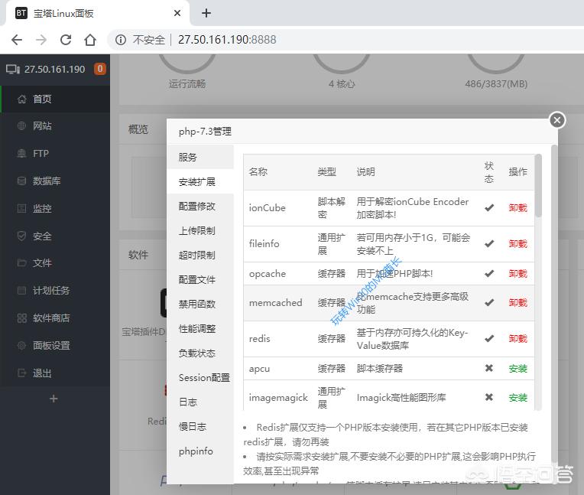This screenshot has width=584, height=495.
Task: Click the imagemagick not-installed cross
Action: (x=489, y=397)
